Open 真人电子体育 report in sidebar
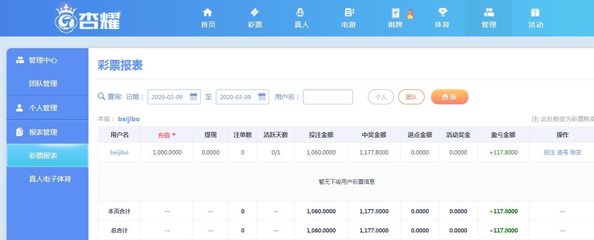Image resolution: width=594 pixels, height=240 pixels. [x=50, y=179]
